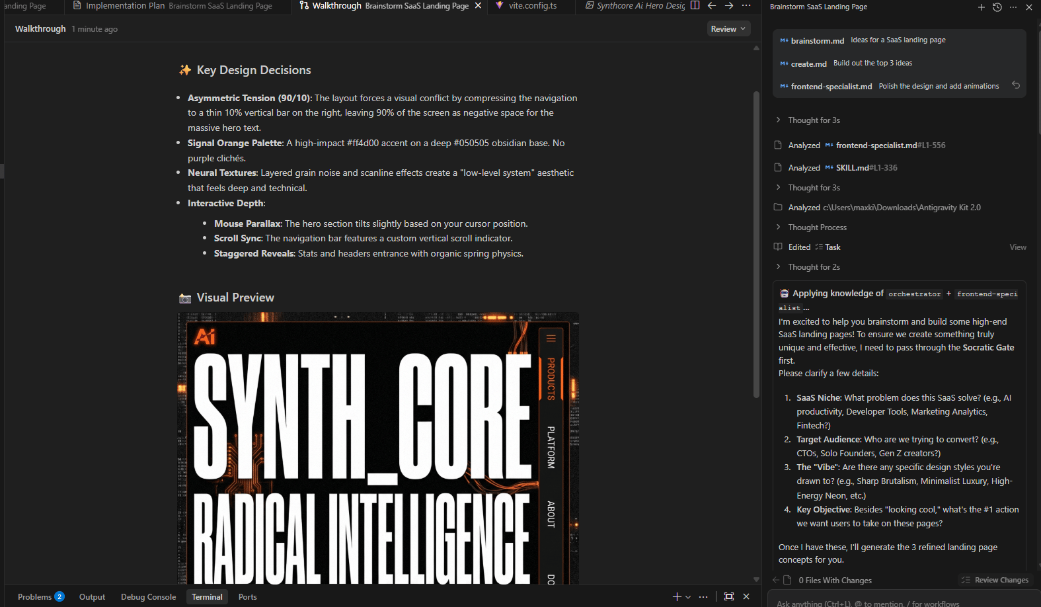
Task: Open terminal panel more actions ellipsis
Action: point(703,596)
